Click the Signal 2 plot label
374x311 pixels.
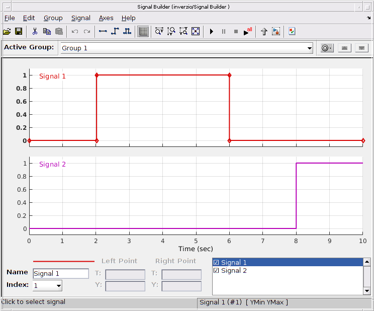(x=52, y=165)
